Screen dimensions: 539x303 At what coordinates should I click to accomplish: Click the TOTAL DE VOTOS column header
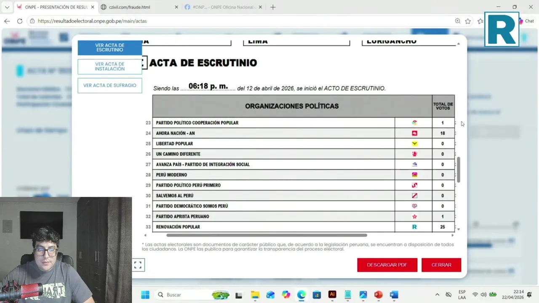443,106
